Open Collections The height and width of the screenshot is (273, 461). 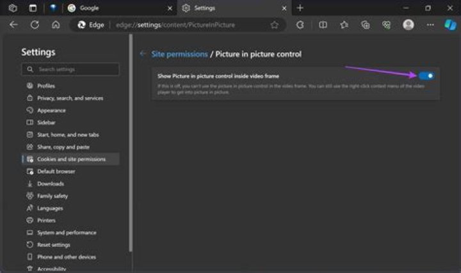click(366, 25)
